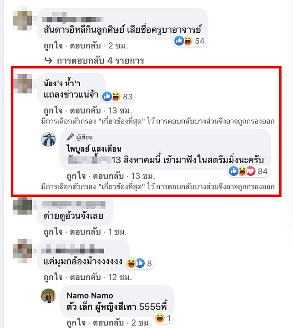Image resolution: width=293 pixels, height=328 pixels.
Task: Click the reply arrow icon beside การตอบกลับ 4 รายการ
Action: [x=49, y=61]
